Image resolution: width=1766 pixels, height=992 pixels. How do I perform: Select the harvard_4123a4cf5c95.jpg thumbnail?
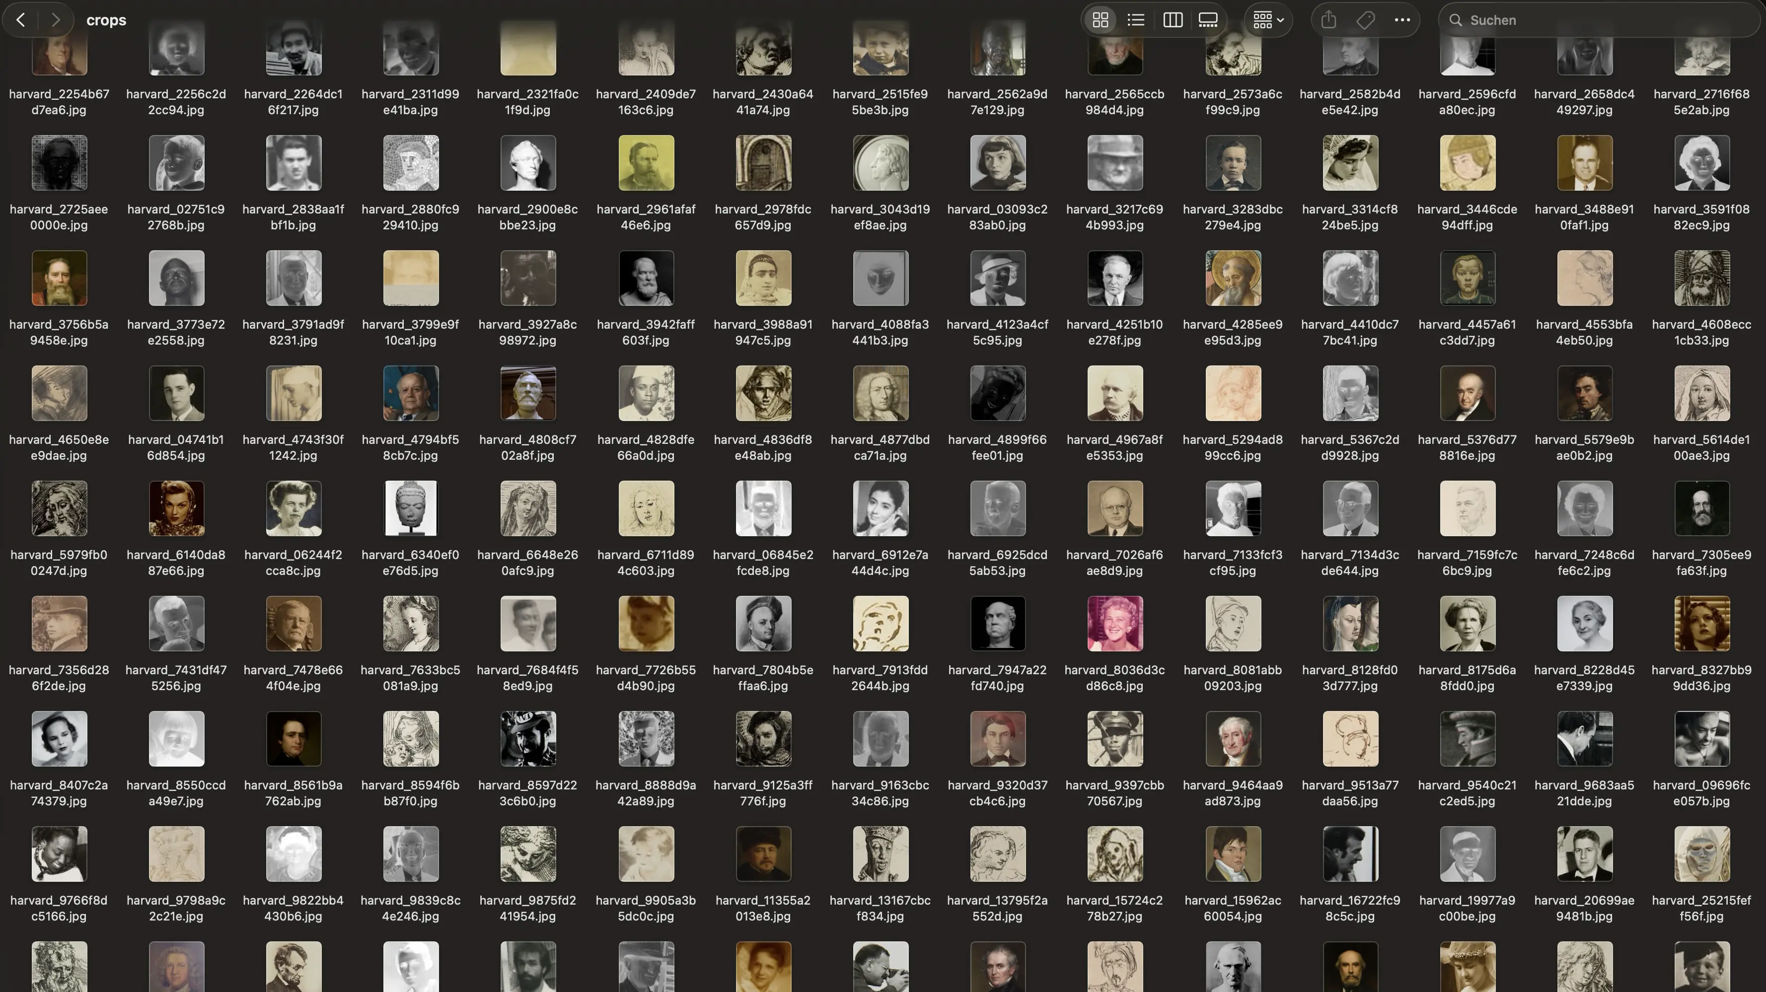pos(998,278)
